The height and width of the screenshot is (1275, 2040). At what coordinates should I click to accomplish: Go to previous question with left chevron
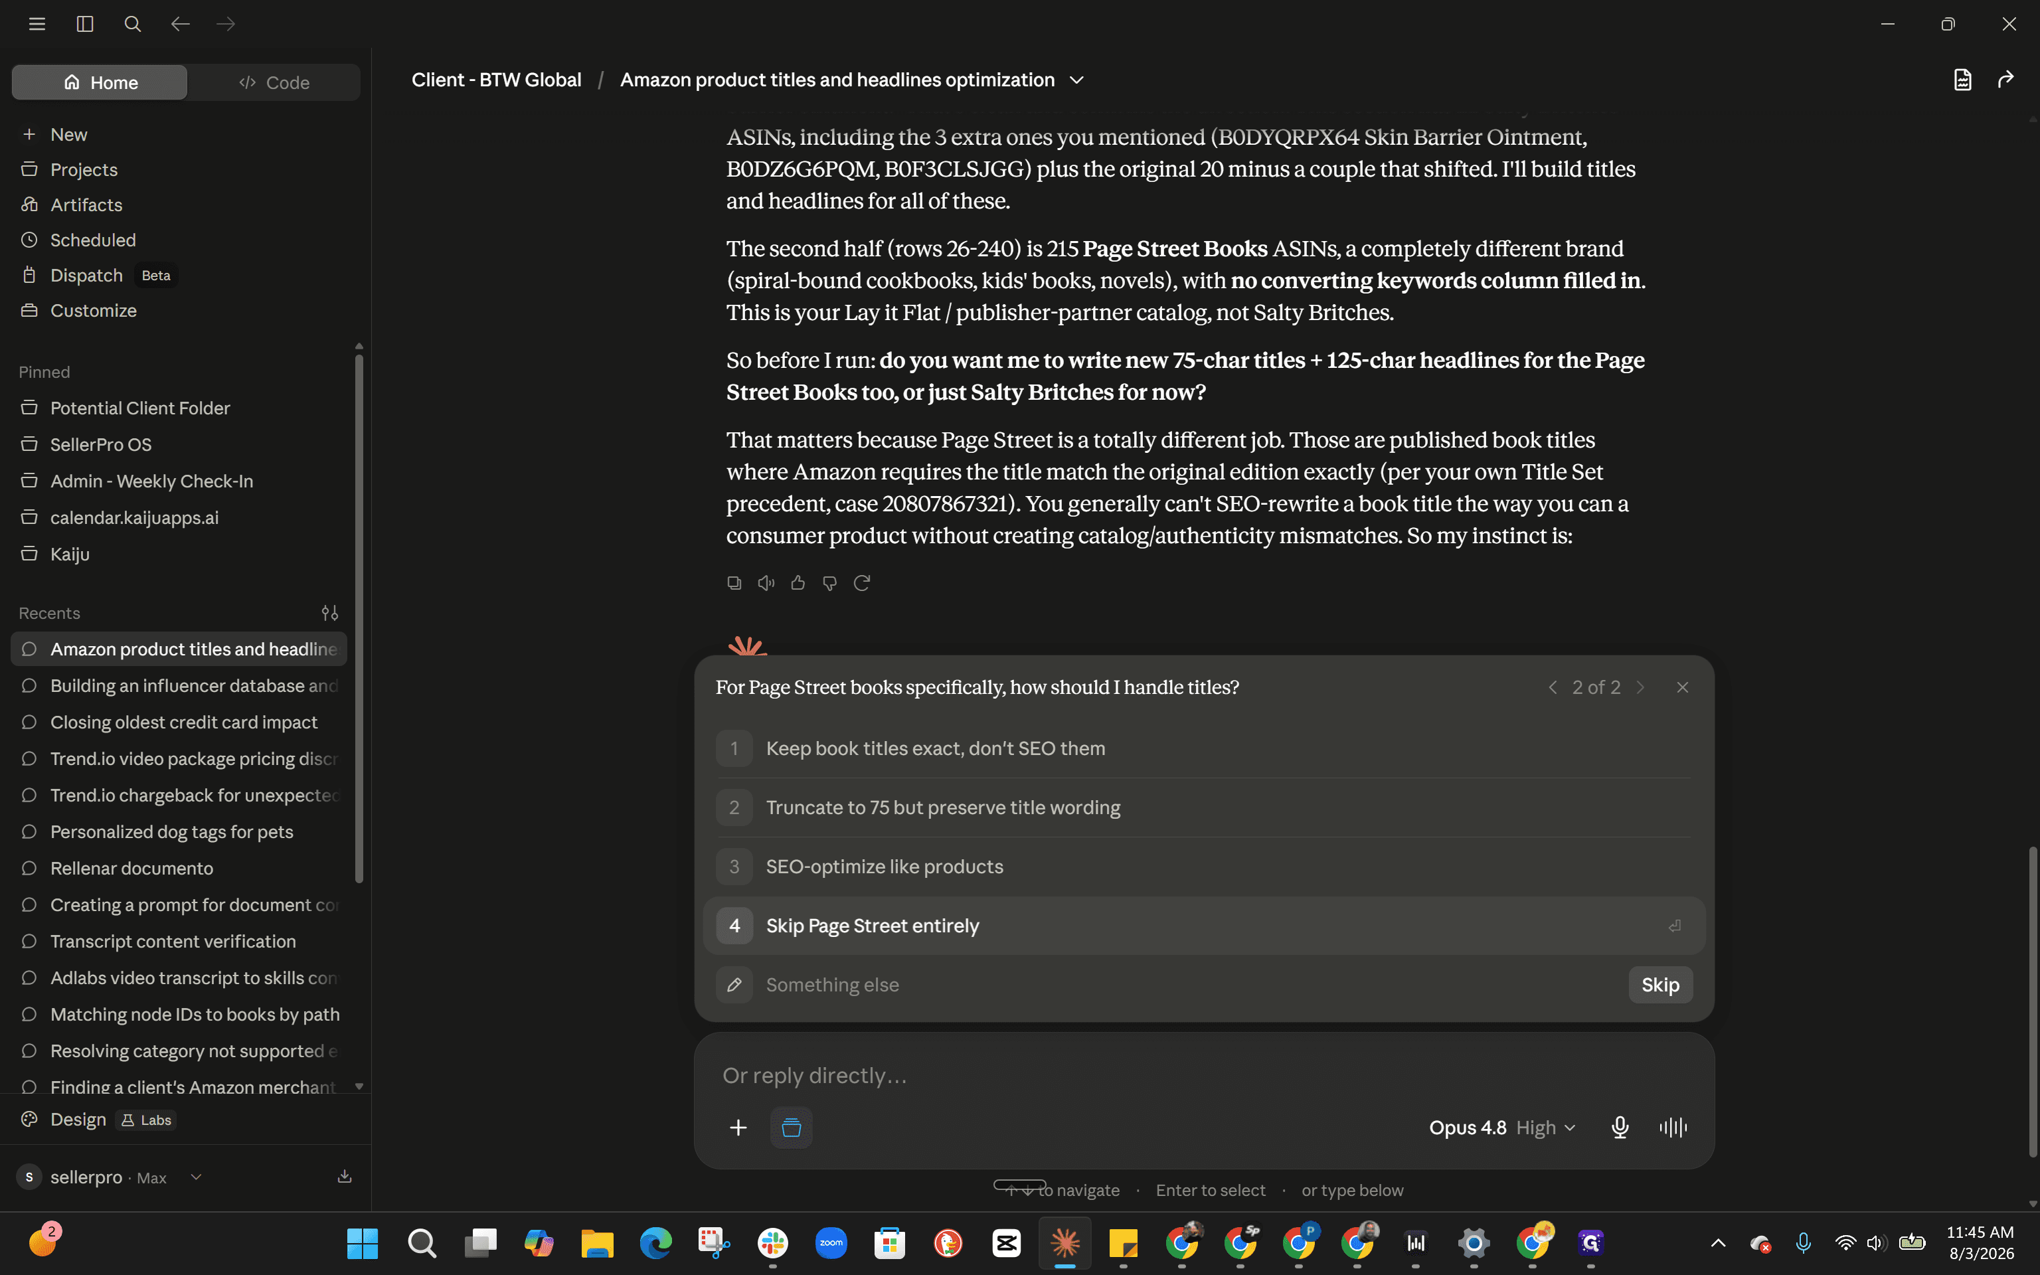(1553, 687)
